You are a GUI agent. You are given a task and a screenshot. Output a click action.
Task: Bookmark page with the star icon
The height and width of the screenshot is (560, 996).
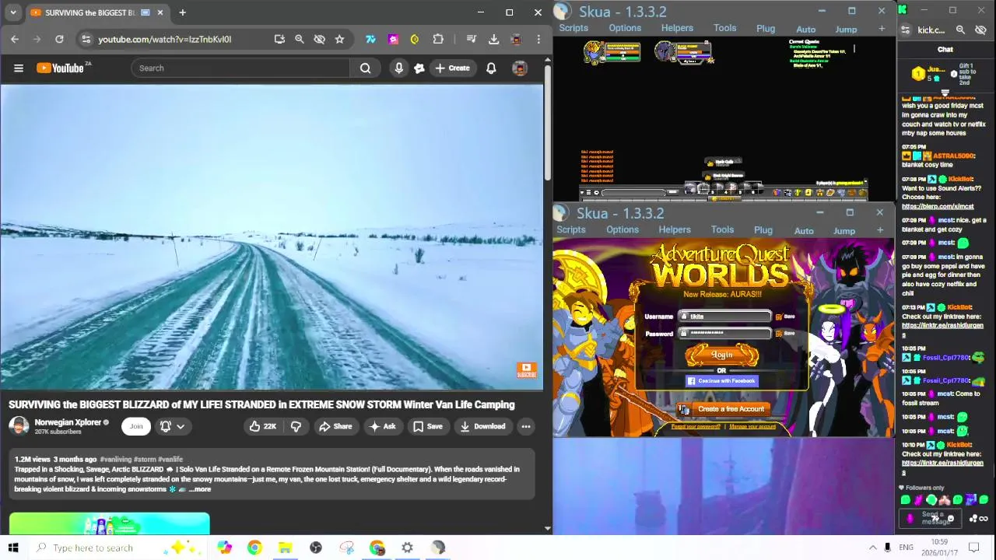pos(339,39)
